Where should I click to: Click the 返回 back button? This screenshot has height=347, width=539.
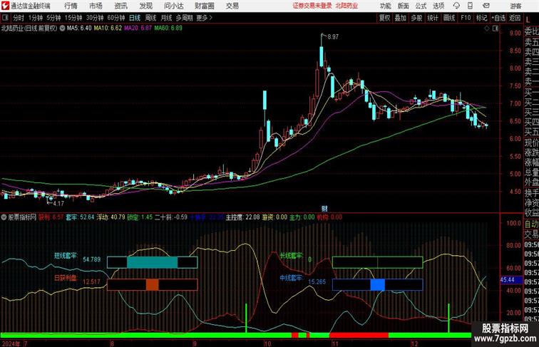point(515,18)
